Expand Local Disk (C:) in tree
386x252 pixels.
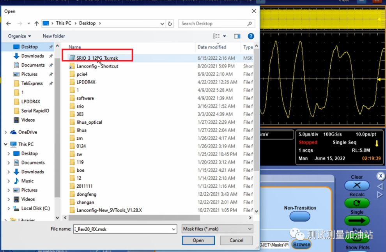9,208
